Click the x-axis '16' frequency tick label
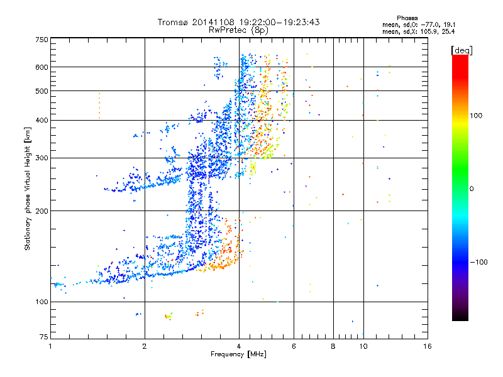This screenshot has height=377, width=503. [428, 346]
